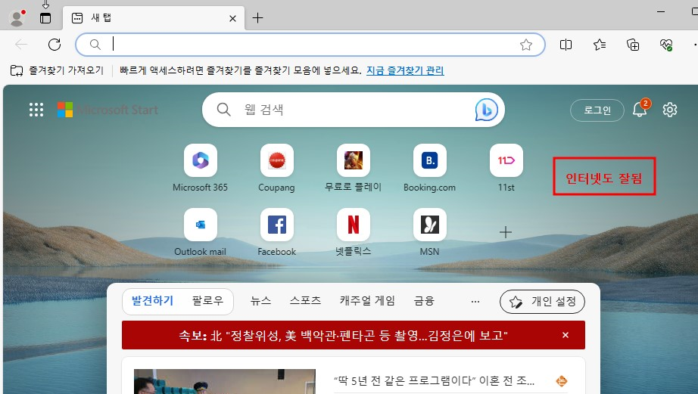Switch to the 팔로우 tab
The image size is (698, 394).
(207, 301)
